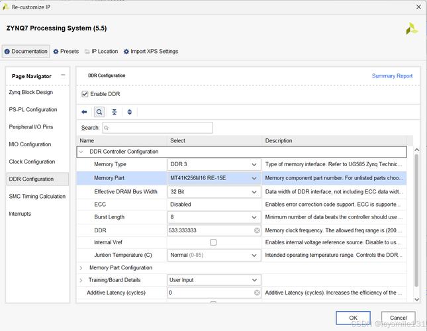This screenshot has height=331, width=427.
Task: Go to SMC Timing Calculation page
Action: click(37, 197)
